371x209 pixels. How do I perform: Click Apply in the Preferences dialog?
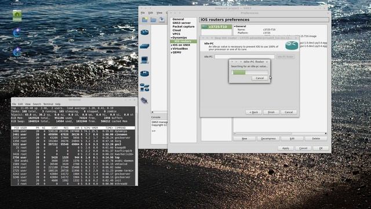click(286, 148)
